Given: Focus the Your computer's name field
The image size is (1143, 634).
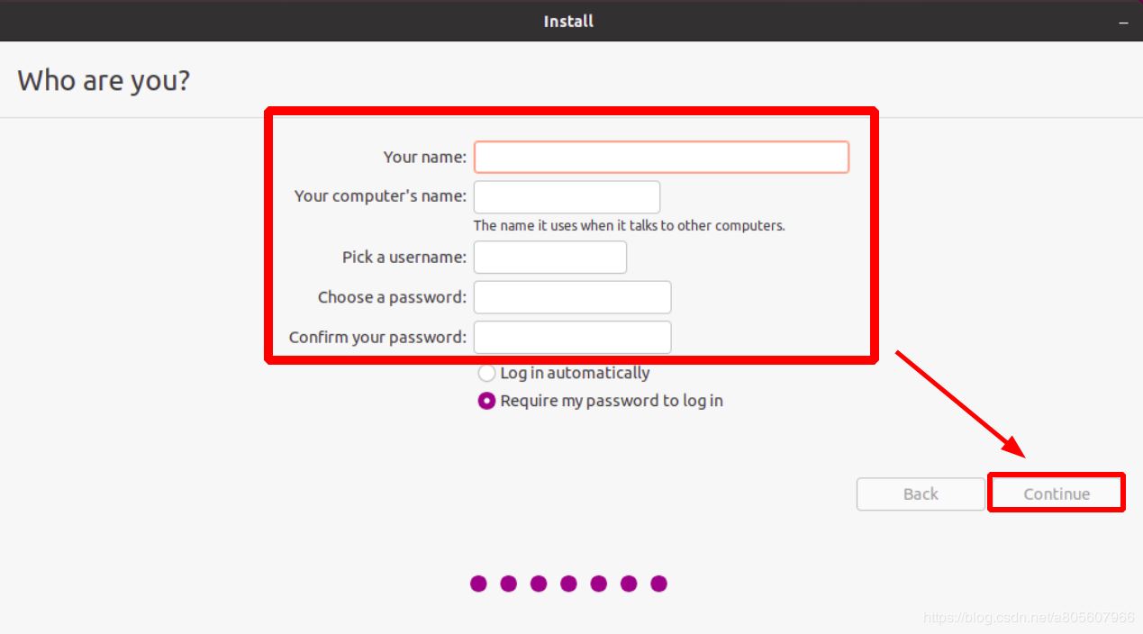Looking at the screenshot, I should pos(567,197).
